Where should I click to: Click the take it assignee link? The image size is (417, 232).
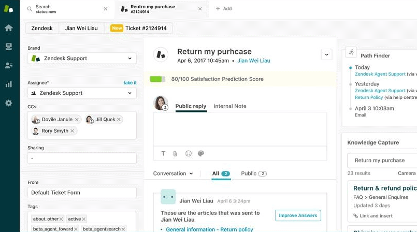130,83
